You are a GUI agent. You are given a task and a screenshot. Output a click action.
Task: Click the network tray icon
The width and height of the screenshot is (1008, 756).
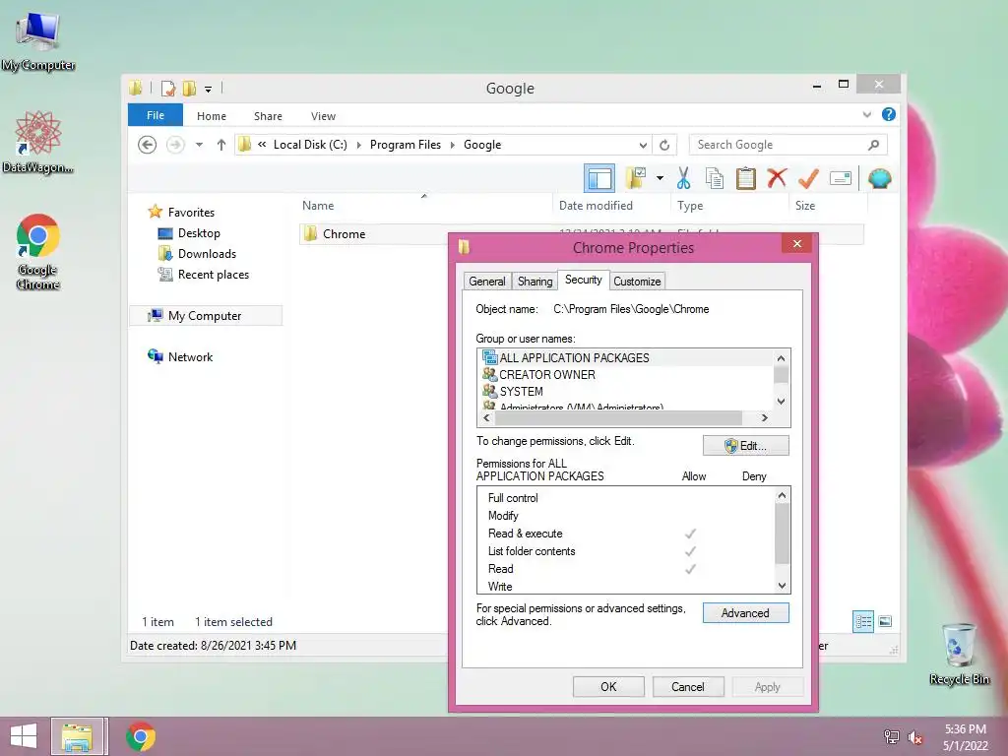[x=891, y=737]
